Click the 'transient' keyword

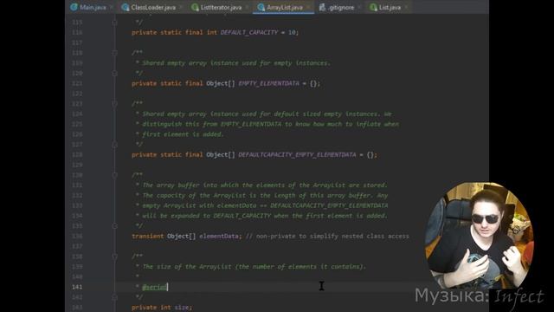(148, 236)
